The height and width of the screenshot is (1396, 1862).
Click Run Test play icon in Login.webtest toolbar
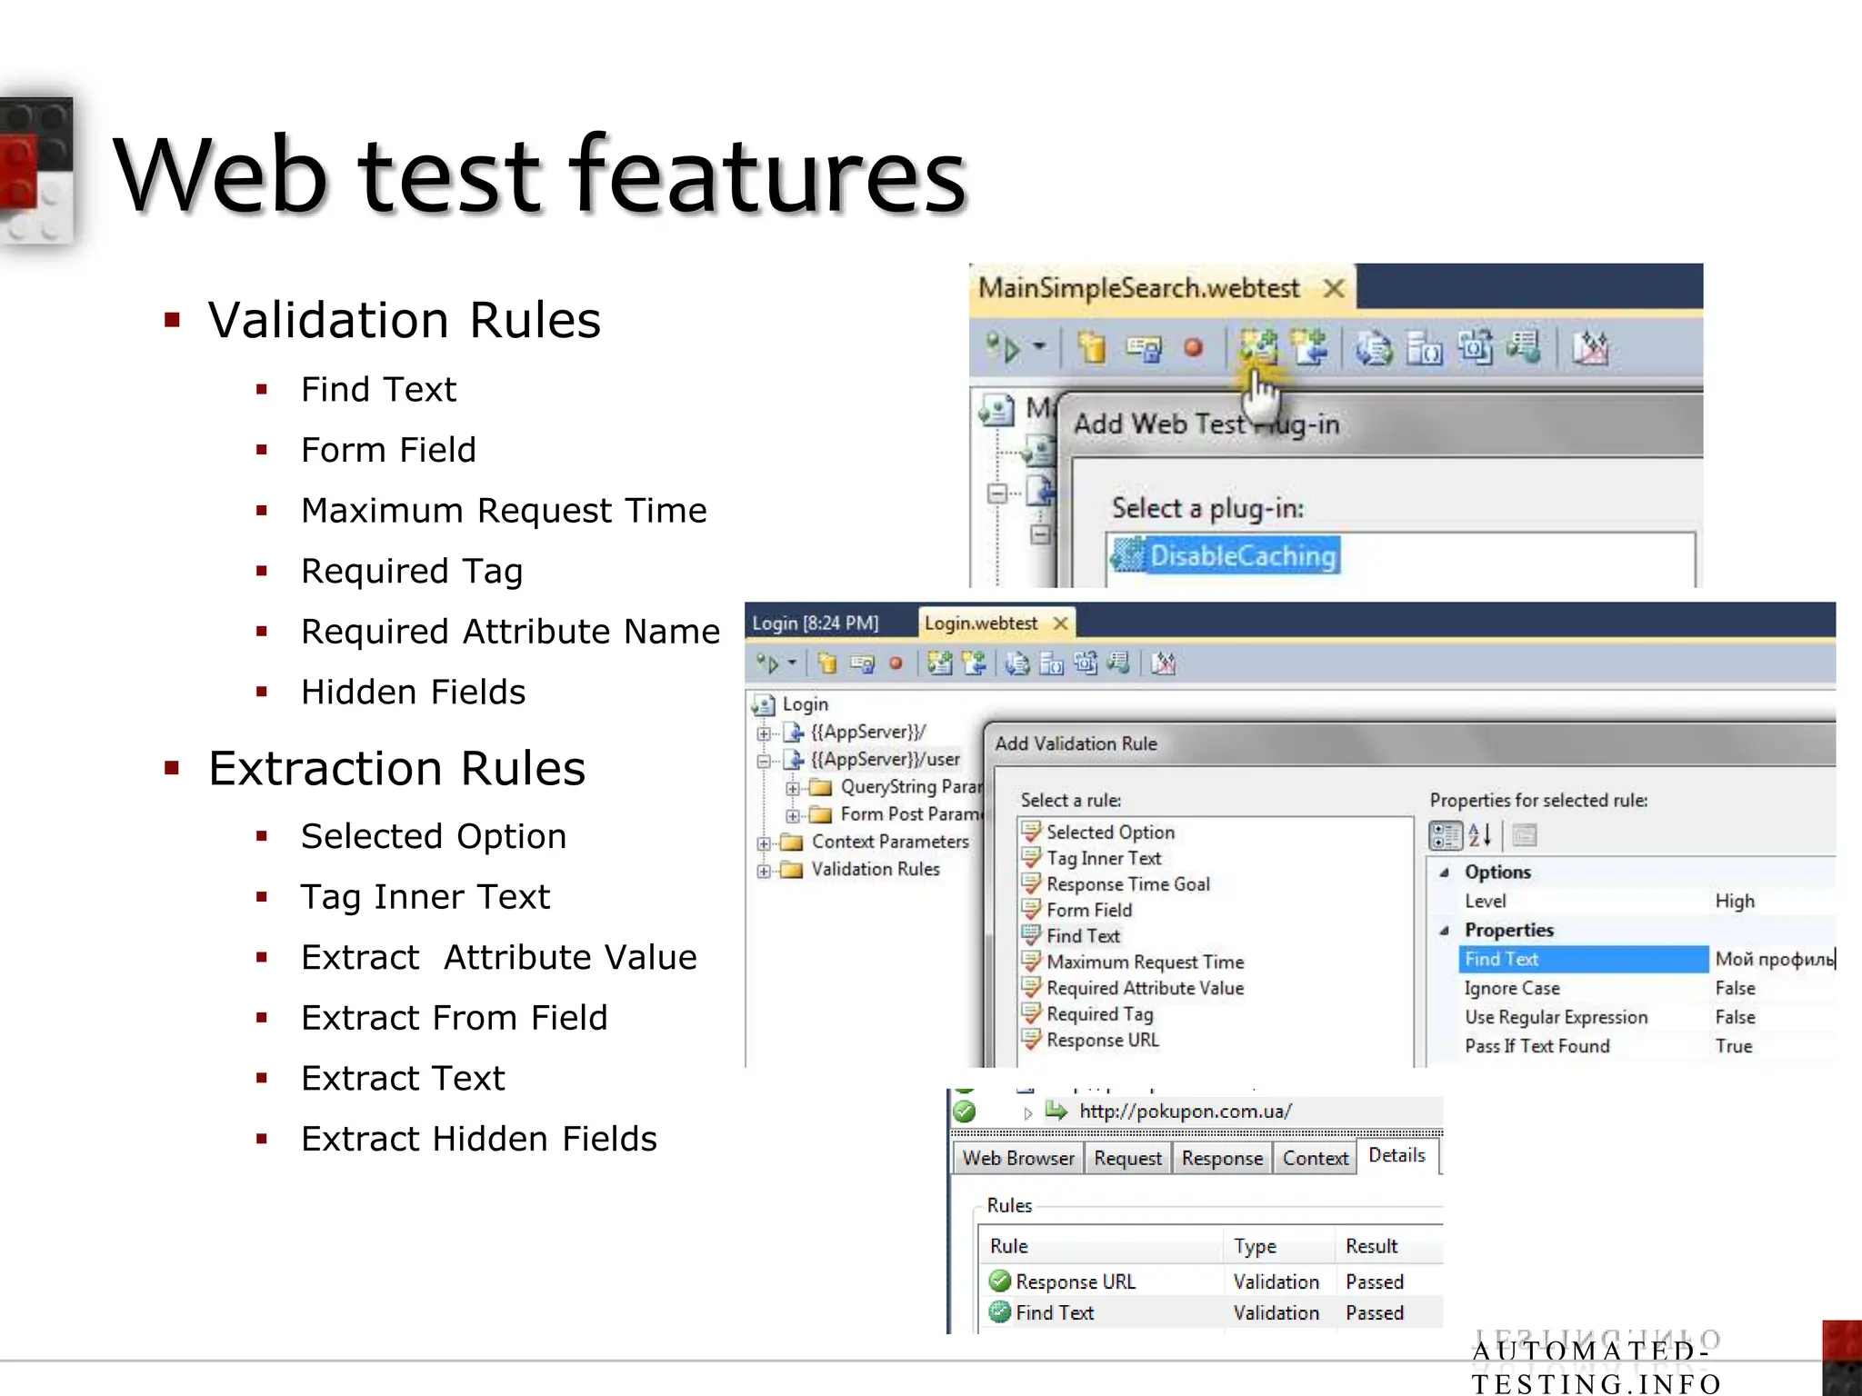coord(770,663)
